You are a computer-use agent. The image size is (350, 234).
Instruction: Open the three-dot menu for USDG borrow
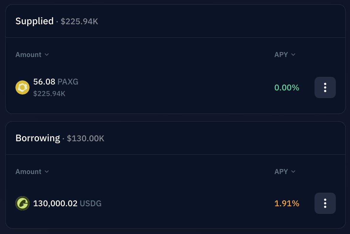[325, 203]
